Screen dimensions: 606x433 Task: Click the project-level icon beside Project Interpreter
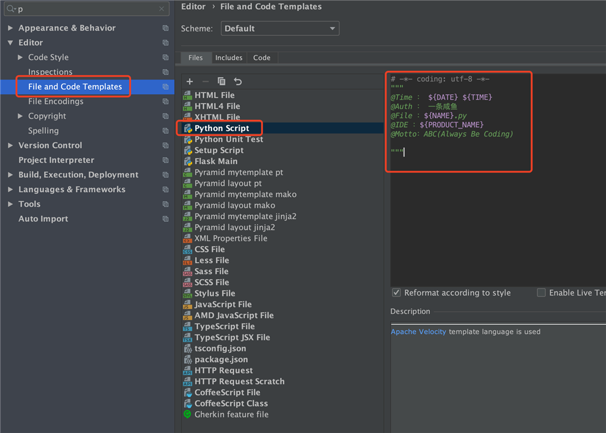tap(166, 160)
